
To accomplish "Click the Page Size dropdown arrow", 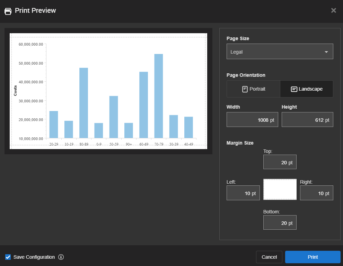I will 326,52.
